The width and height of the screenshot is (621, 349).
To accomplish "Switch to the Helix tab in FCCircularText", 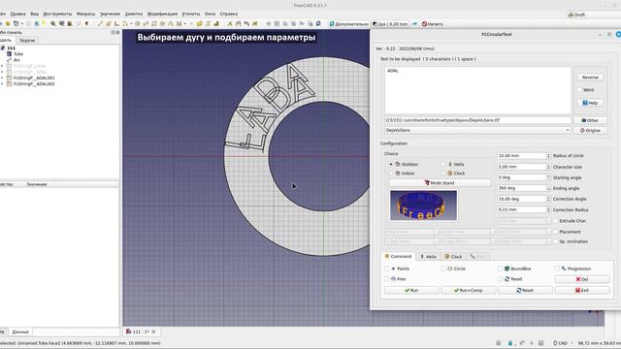I will (x=428, y=256).
